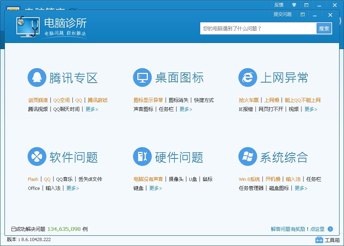Click the arrow icon beside 解答问题有奖励
The image size is (344, 246).
point(331,229)
